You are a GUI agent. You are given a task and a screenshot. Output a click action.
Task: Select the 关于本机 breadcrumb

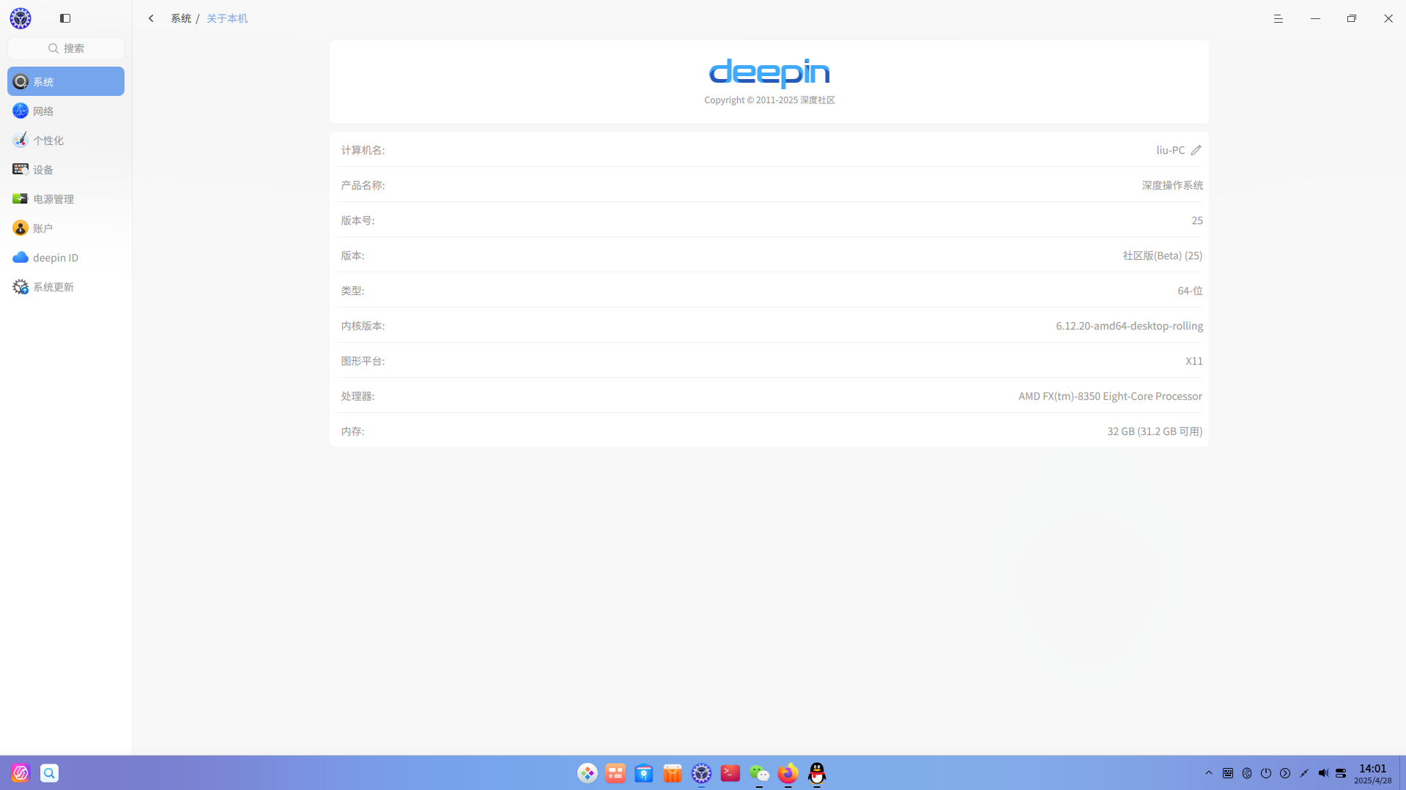(x=227, y=18)
